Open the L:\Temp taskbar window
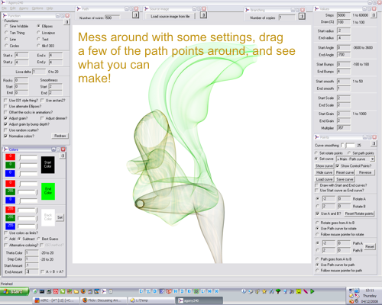The width and height of the screenshot is (382, 305). pos(151,300)
